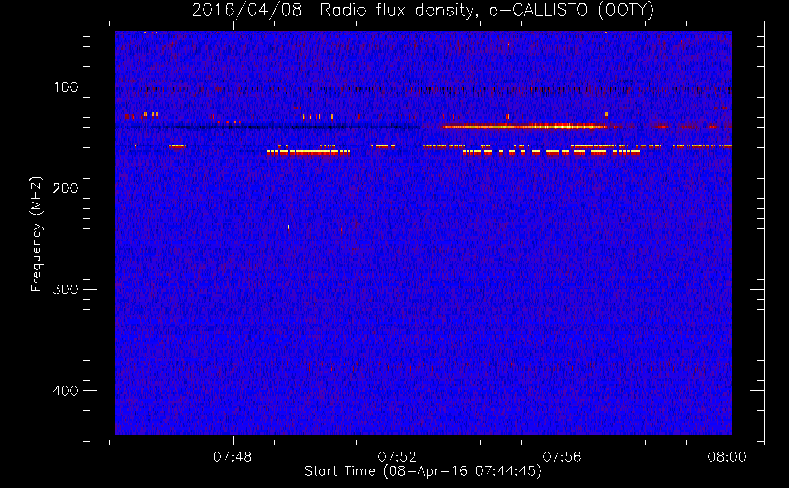Select the 100 frequency tick label
Viewport: 789px width, 488px height.
pos(66,87)
